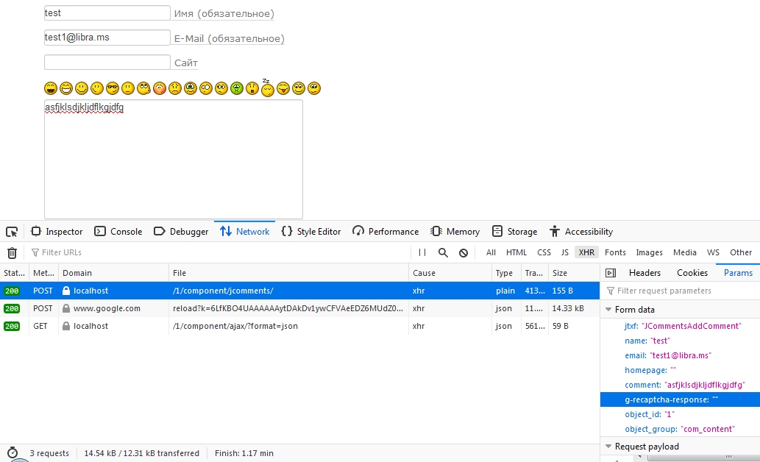Toggle the CSS request filter
This screenshot has width=760, height=462.
coord(544,252)
